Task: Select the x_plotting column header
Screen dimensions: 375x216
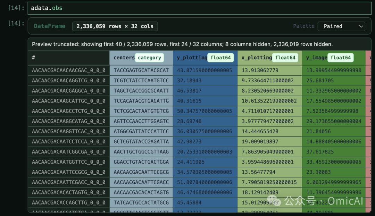Action: (x=270, y=58)
